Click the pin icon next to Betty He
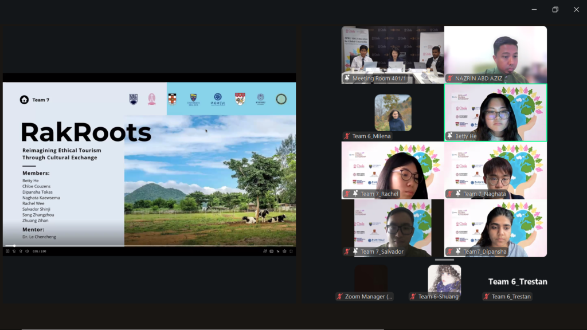This screenshot has height=330, width=587. pos(449,136)
